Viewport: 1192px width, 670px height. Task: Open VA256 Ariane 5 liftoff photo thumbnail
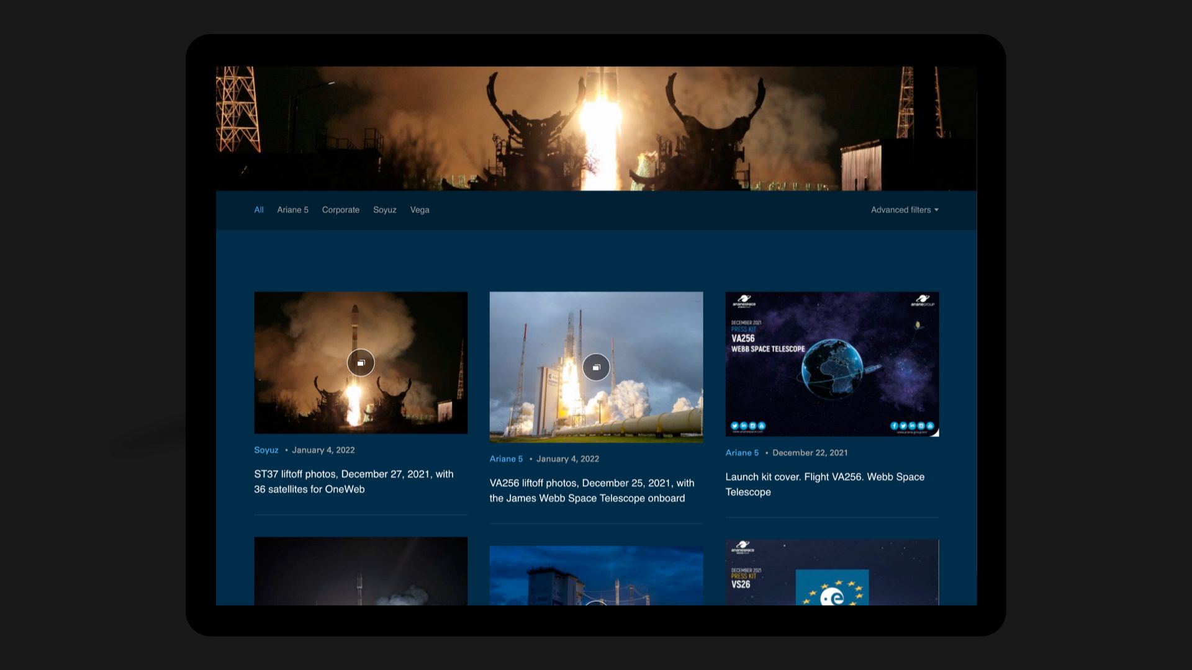[x=596, y=367]
